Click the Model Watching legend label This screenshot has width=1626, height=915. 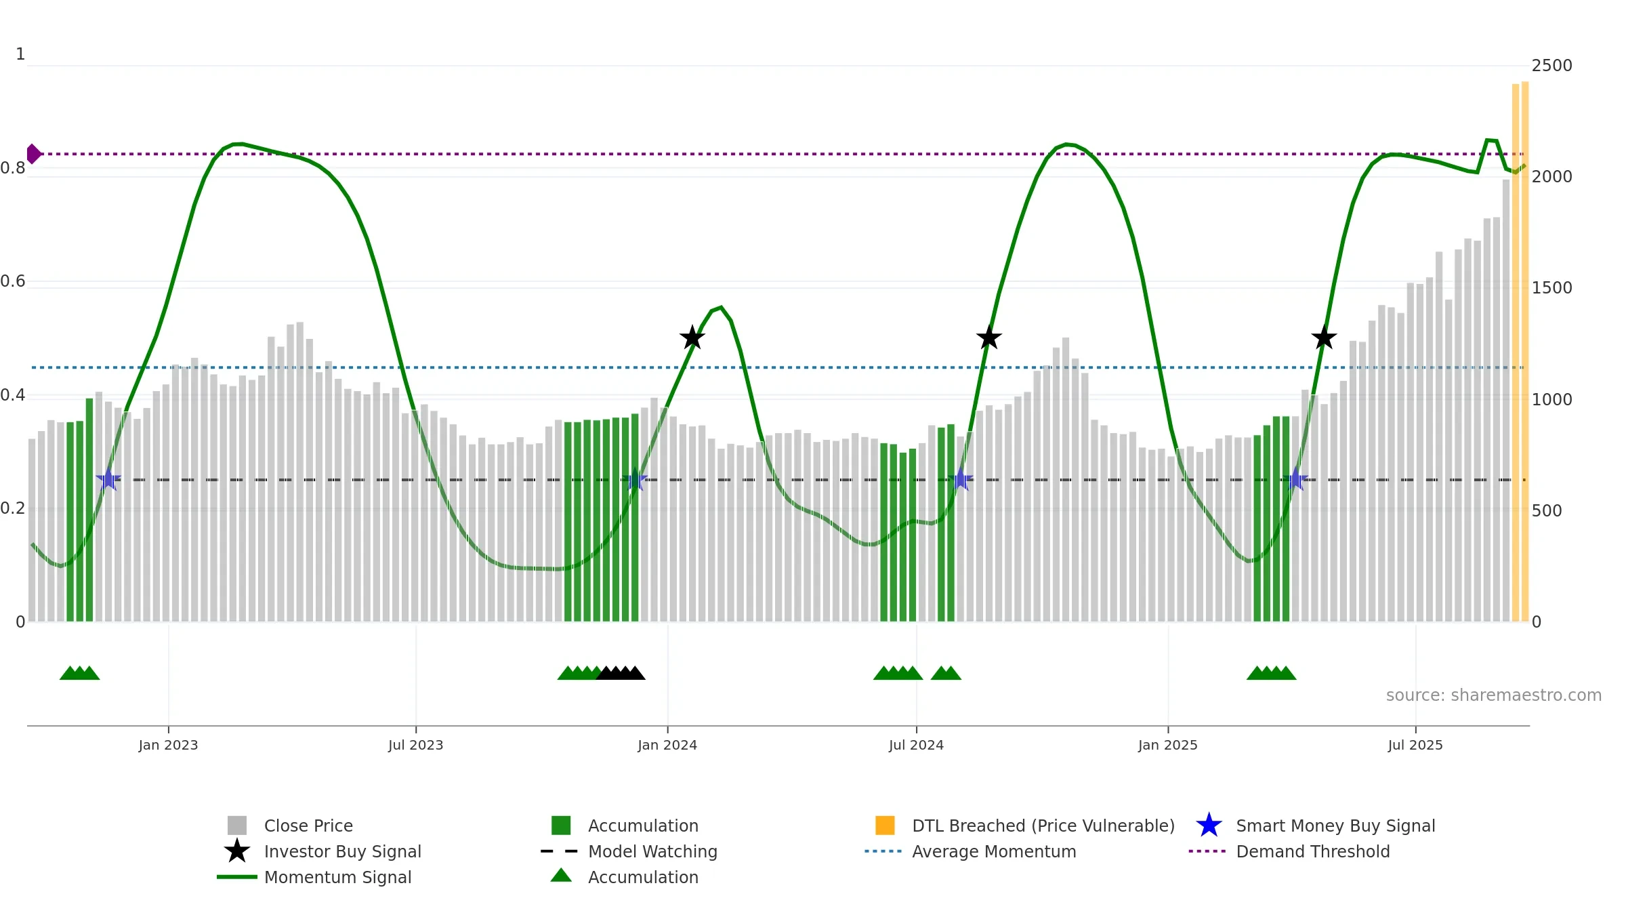(652, 851)
